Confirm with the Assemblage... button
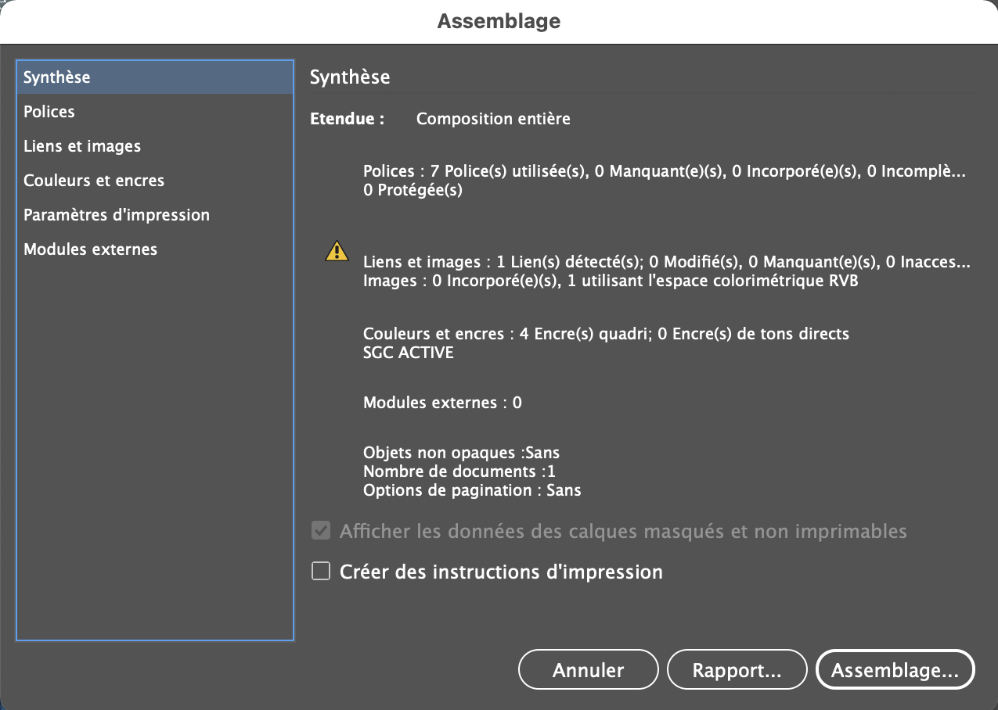This screenshot has height=710, width=998. coord(895,670)
